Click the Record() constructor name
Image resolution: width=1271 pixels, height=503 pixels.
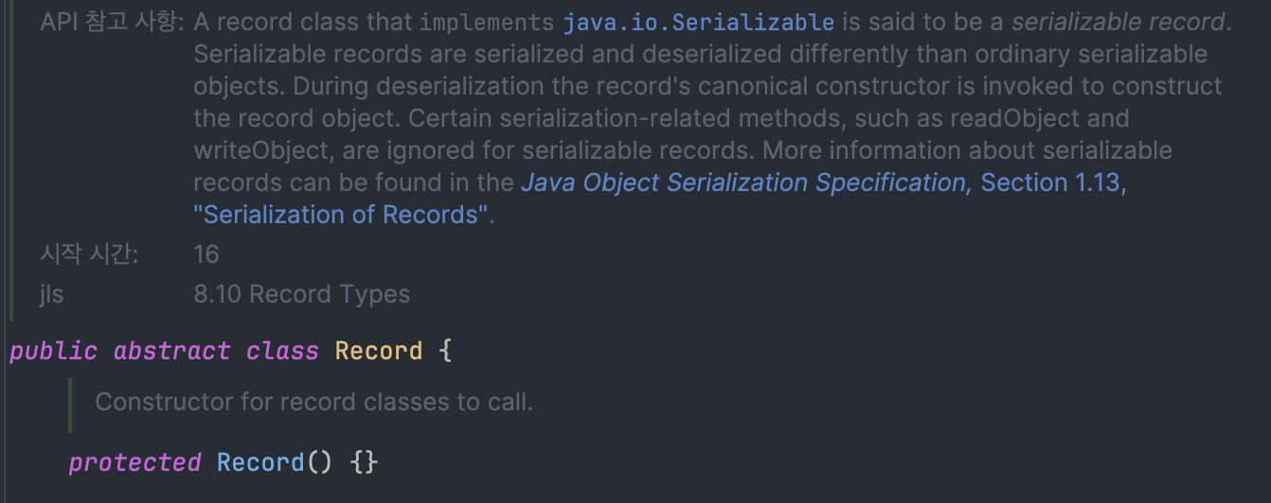260,463
